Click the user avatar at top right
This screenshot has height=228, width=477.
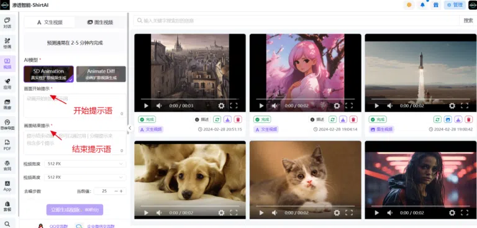pos(473,5)
